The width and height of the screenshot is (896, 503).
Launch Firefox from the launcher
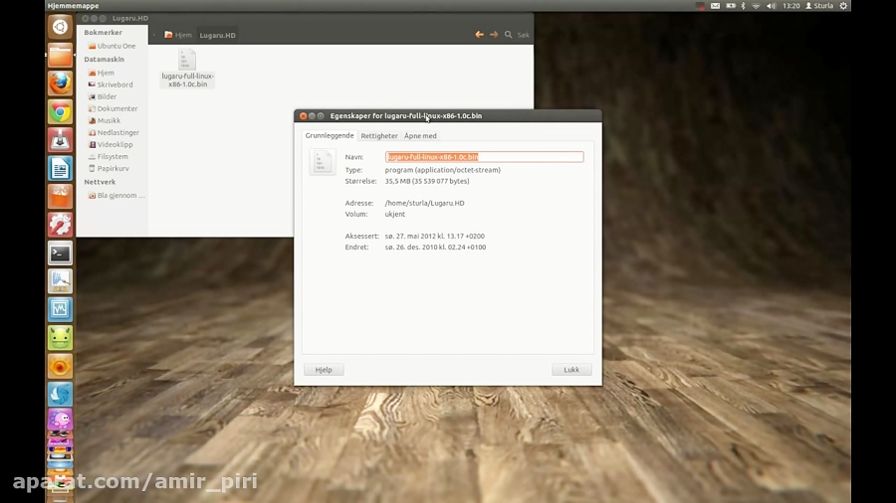tap(60, 84)
